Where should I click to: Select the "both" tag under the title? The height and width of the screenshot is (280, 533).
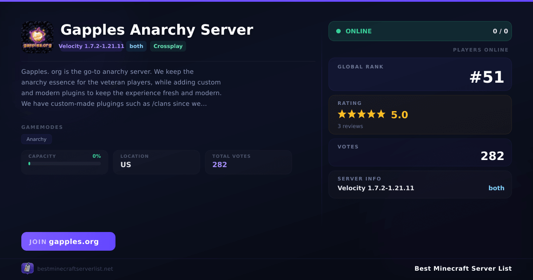click(136, 46)
